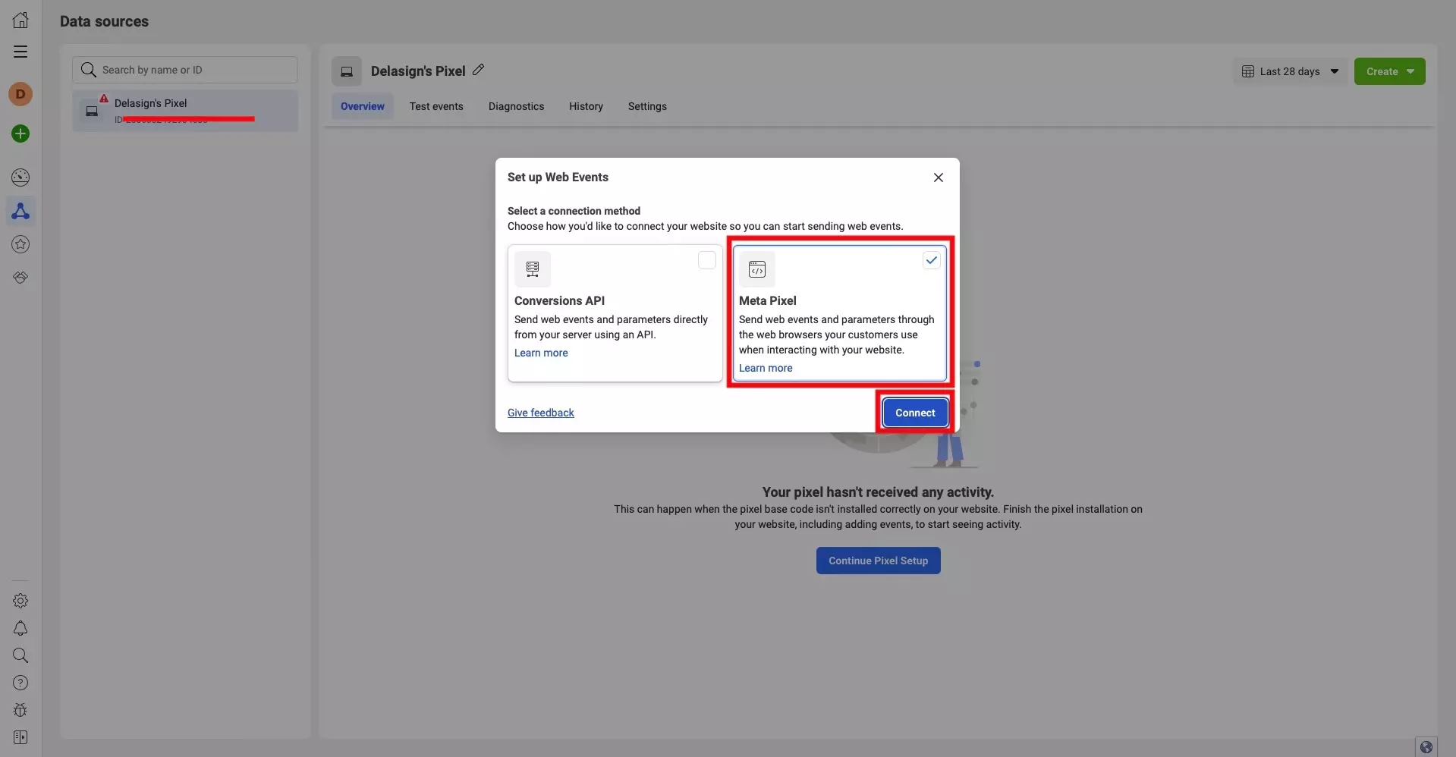This screenshot has height=757, width=1456.
Task: Click Learn more under Meta Pixel
Action: click(766, 368)
